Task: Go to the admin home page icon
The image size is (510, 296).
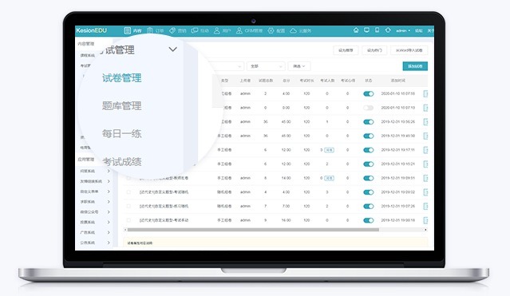Action: 356,30
